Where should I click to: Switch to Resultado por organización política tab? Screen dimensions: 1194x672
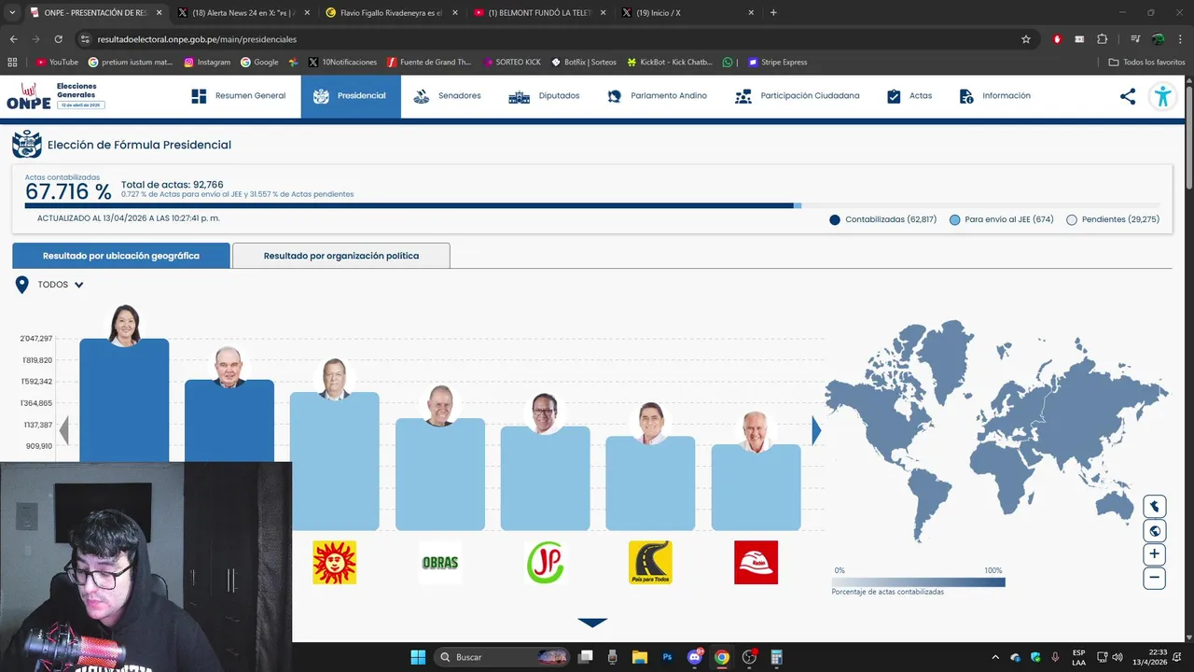pyautogui.click(x=340, y=256)
